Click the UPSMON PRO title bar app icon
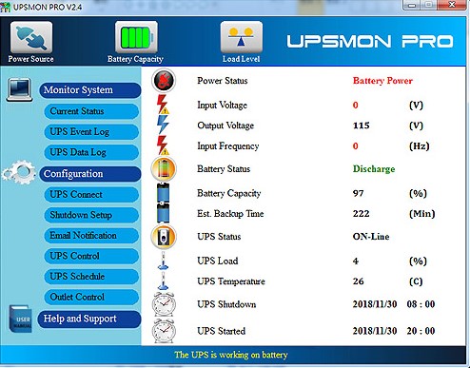Image resolution: width=470 pixels, height=368 pixels. 6,7
